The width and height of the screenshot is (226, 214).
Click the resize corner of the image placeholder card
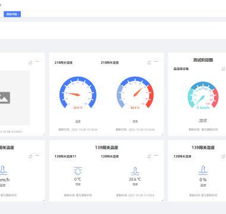coord(43,134)
